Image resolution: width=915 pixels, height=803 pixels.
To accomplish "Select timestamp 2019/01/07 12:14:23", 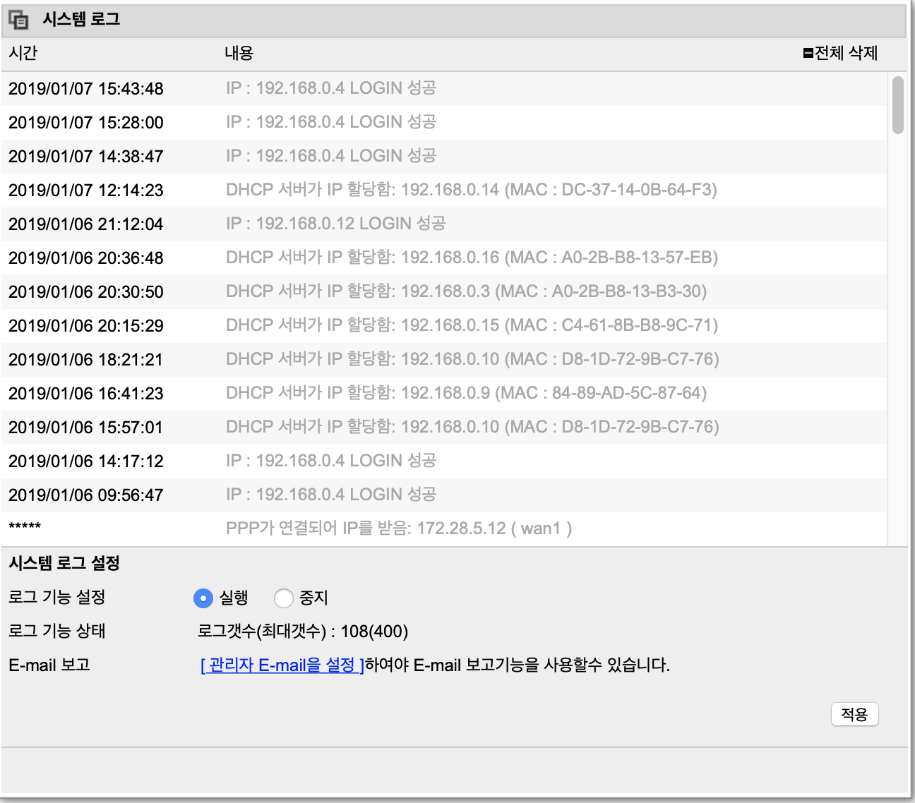I will pos(86,191).
